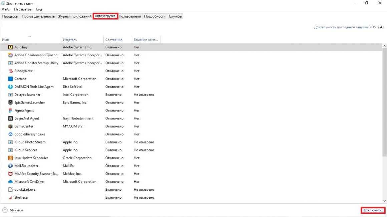Click Adobe Systems Inc. publisher cell
The width and height of the screenshot is (387, 217).
point(77,47)
